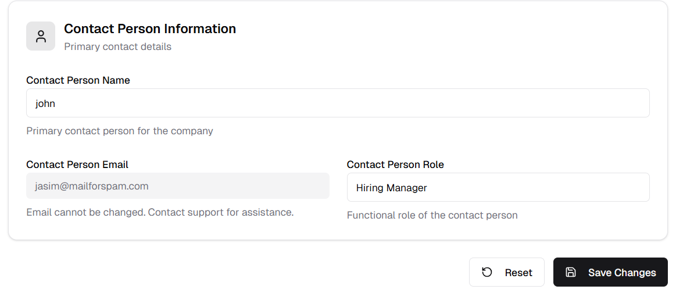
Task: Click the "Save Changes" label text
Action: [x=622, y=273]
